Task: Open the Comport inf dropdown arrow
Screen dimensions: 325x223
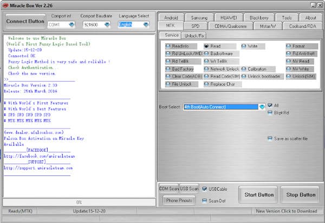Action: click(x=71, y=25)
